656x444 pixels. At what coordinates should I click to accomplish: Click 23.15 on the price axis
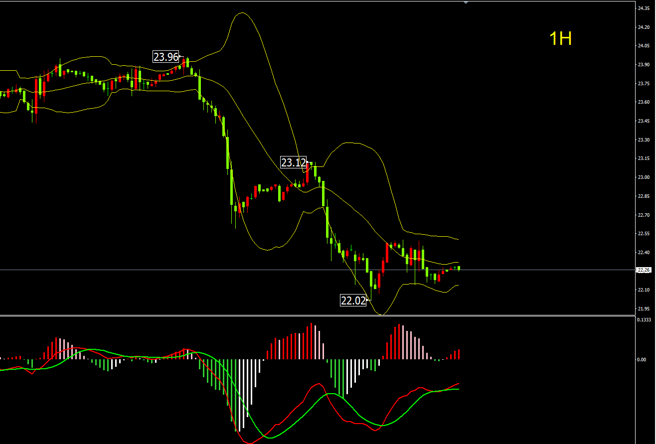click(644, 158)
